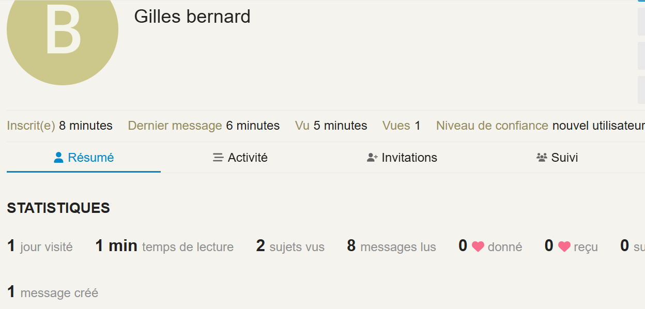This screenshot has height=309, width=645.
Task: Click the Gilles bernard profile name
Action: pyautogui.click(x=192, y=17)
